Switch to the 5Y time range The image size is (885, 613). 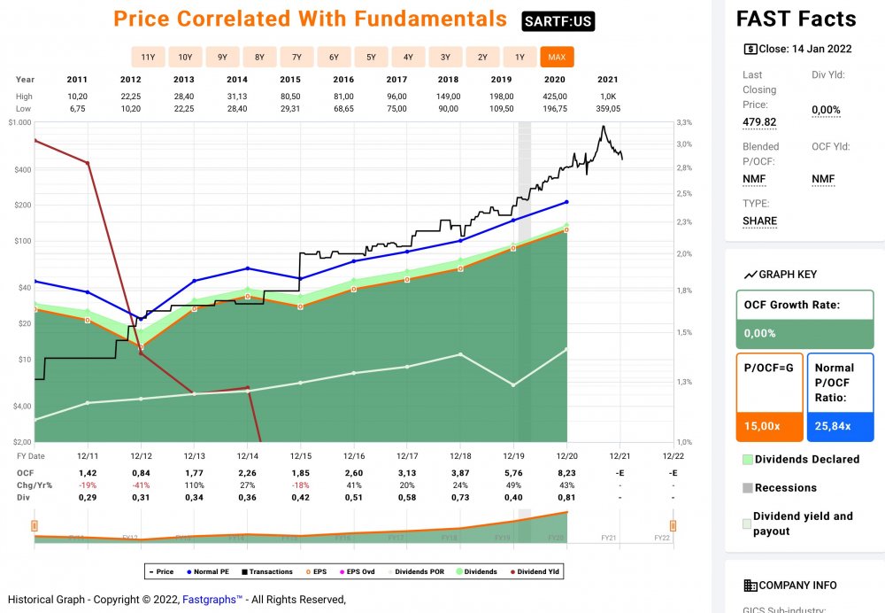click(x=371, y=58)
